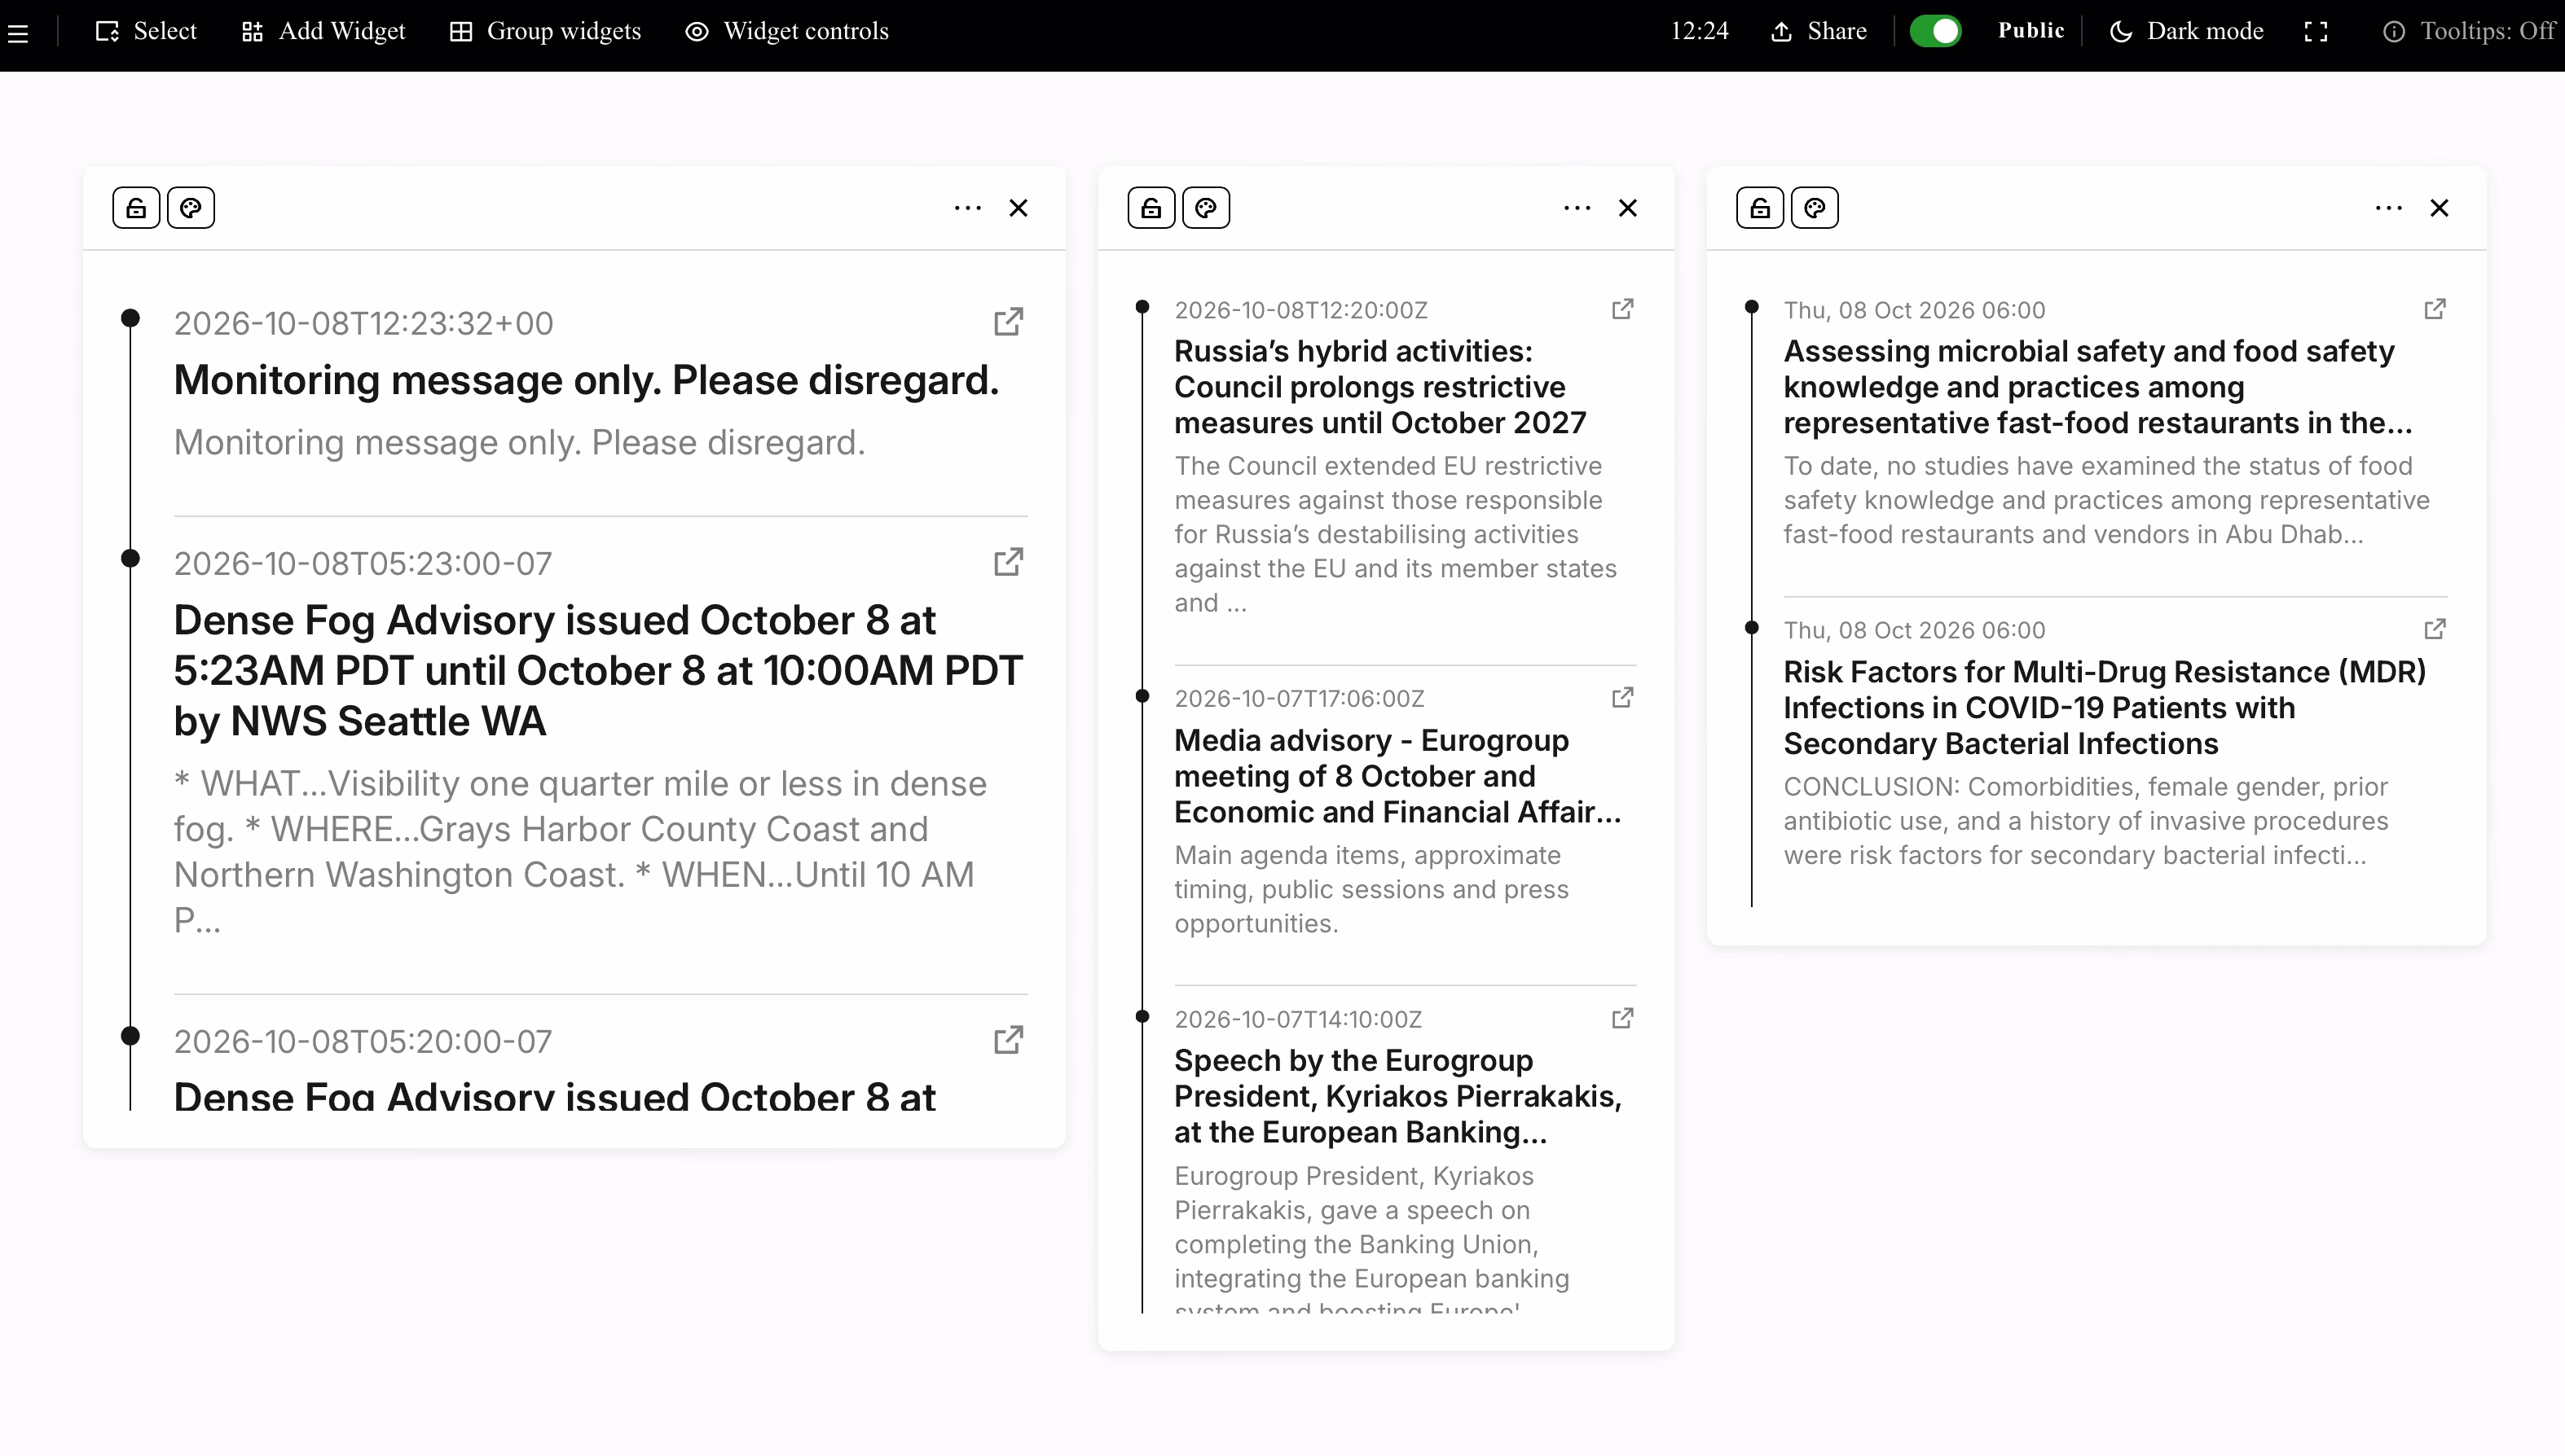Open 'Risk Factors for Multi-Drug Resistance' title

point(2105,707)
